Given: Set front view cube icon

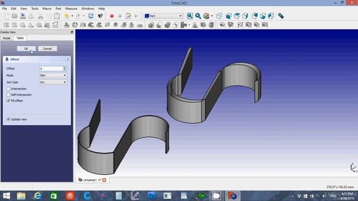Looking at the screenshot, I should click(x=229, y=16).
